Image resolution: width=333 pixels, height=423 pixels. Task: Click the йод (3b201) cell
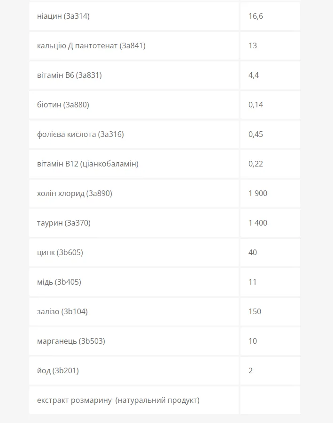[134, 370]
